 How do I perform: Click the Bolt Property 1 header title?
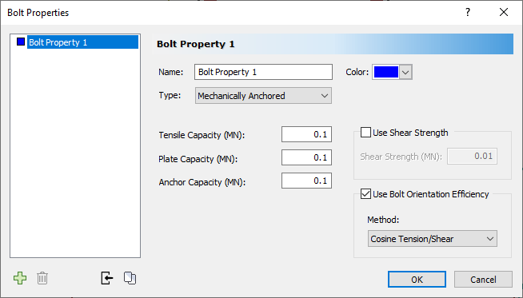[196, 44]
